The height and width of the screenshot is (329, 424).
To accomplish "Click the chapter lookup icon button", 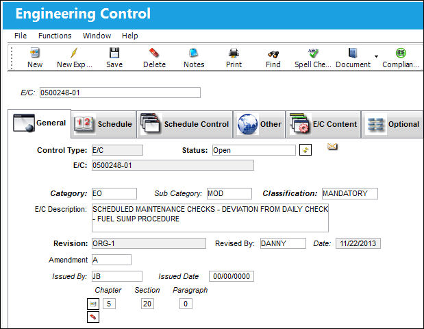I will (93, 304).
